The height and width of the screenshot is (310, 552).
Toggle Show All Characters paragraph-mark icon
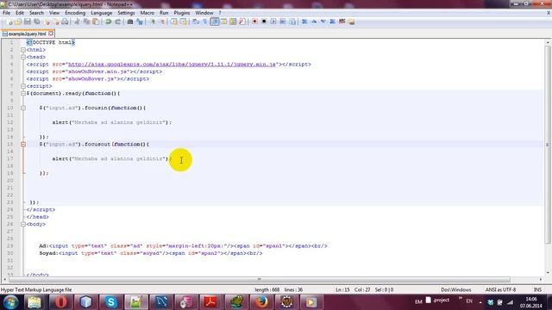[x=205, y=22]
